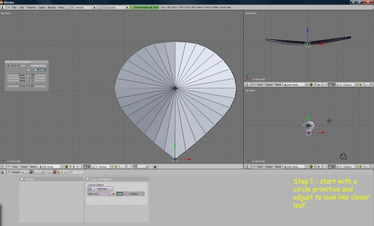Enable rotate manipulator circle in main viewport header
Screen dimensions: 374x226
(93, 167)
